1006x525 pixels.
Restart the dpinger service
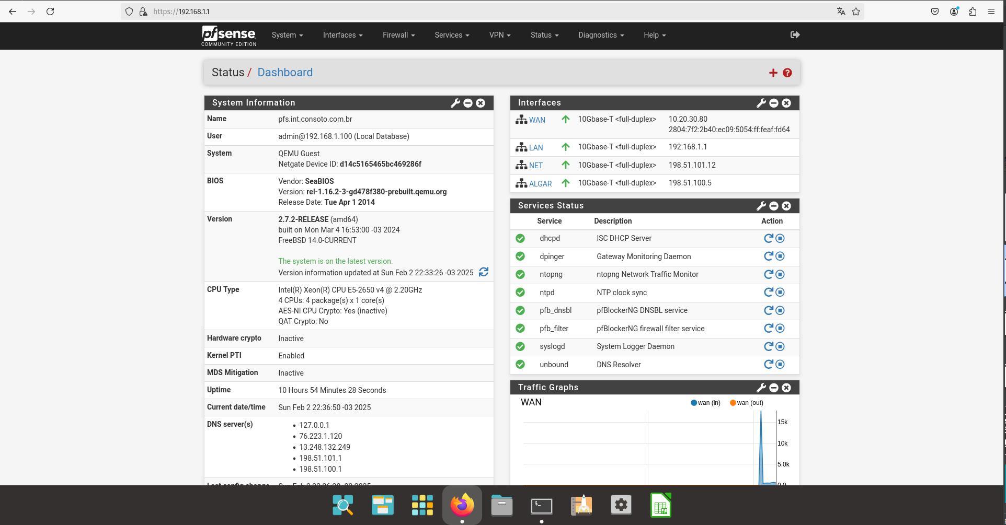point(768,256)
